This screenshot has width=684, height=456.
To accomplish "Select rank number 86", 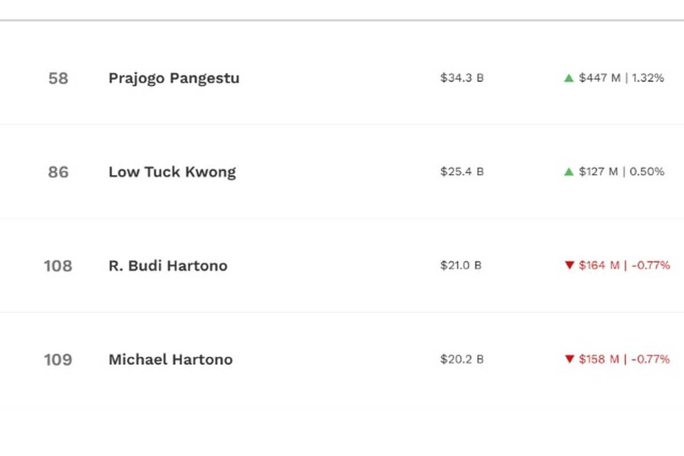I will [x=58, y=172].
